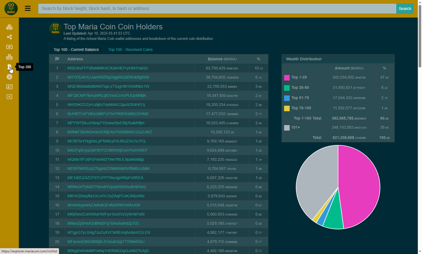The width and height of the screenshot is (422, 254).
Task: Open the blocks explorer cube icon
Action: [x=9, y=27]
